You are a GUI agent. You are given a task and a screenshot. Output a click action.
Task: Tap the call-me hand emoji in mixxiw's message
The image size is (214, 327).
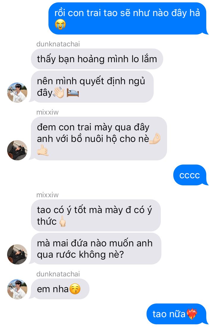[43, 150]
